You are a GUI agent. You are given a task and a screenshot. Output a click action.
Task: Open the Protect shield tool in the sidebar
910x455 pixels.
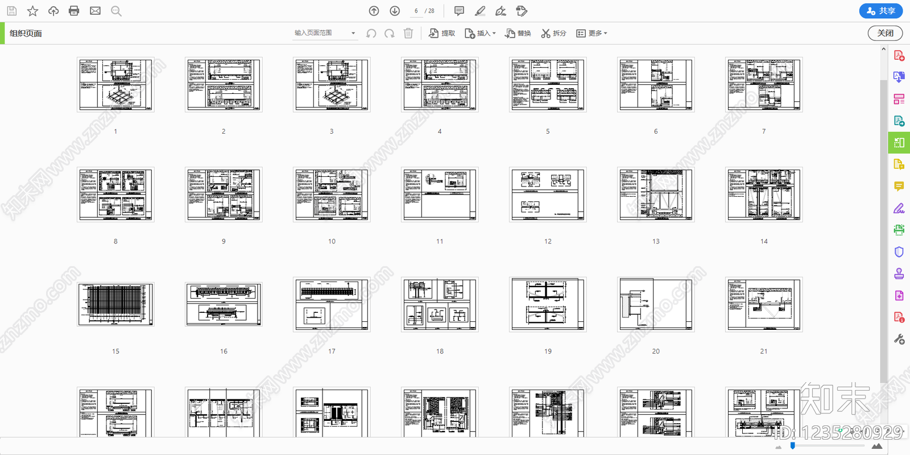(x=899, y=252)
